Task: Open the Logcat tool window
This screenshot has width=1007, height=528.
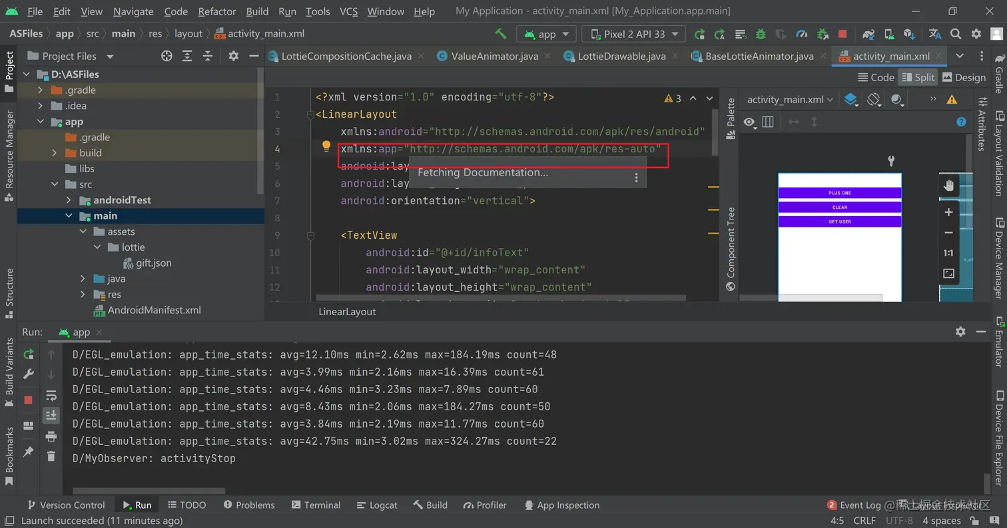Action: (x=377, y=505)
